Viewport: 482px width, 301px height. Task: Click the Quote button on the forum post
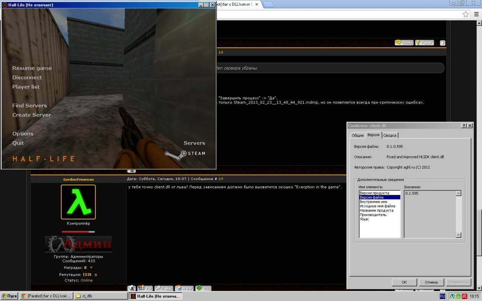click(404, 43)
